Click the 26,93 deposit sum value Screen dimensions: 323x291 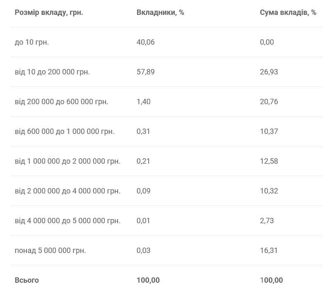269,72
